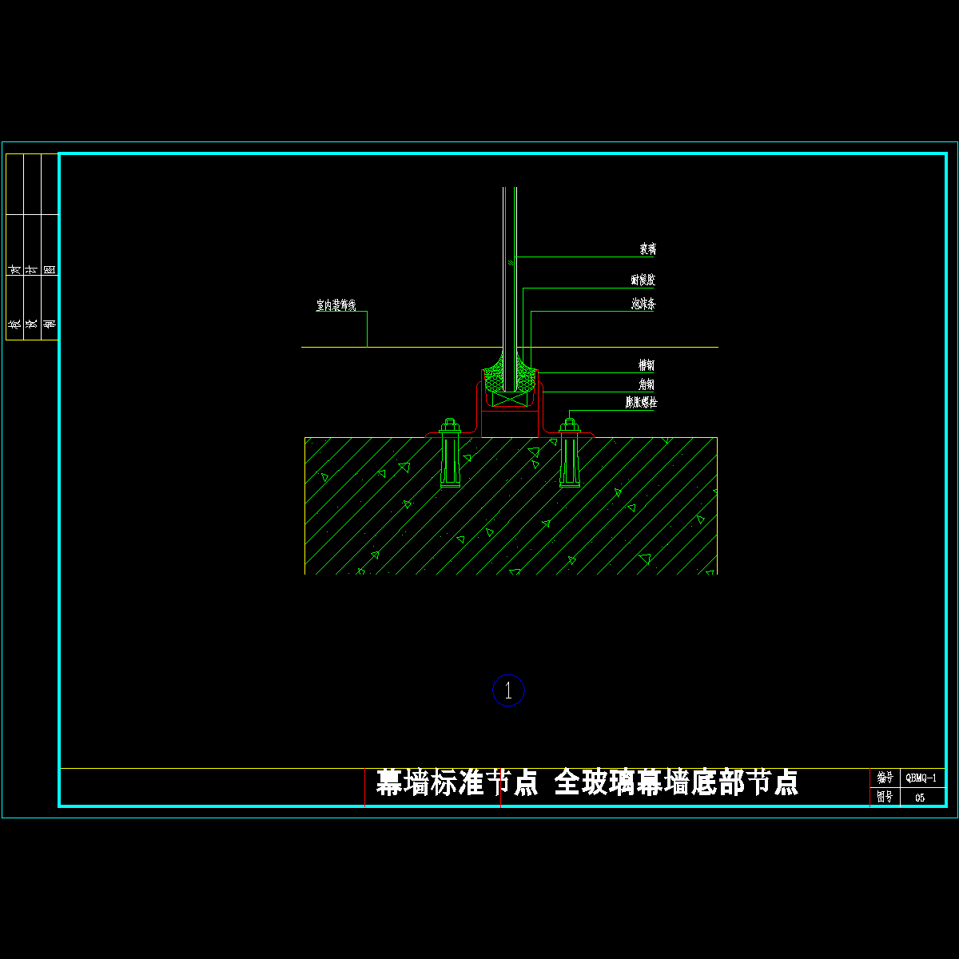Click the 幕墙标准节点 title text

pos(457,782)
